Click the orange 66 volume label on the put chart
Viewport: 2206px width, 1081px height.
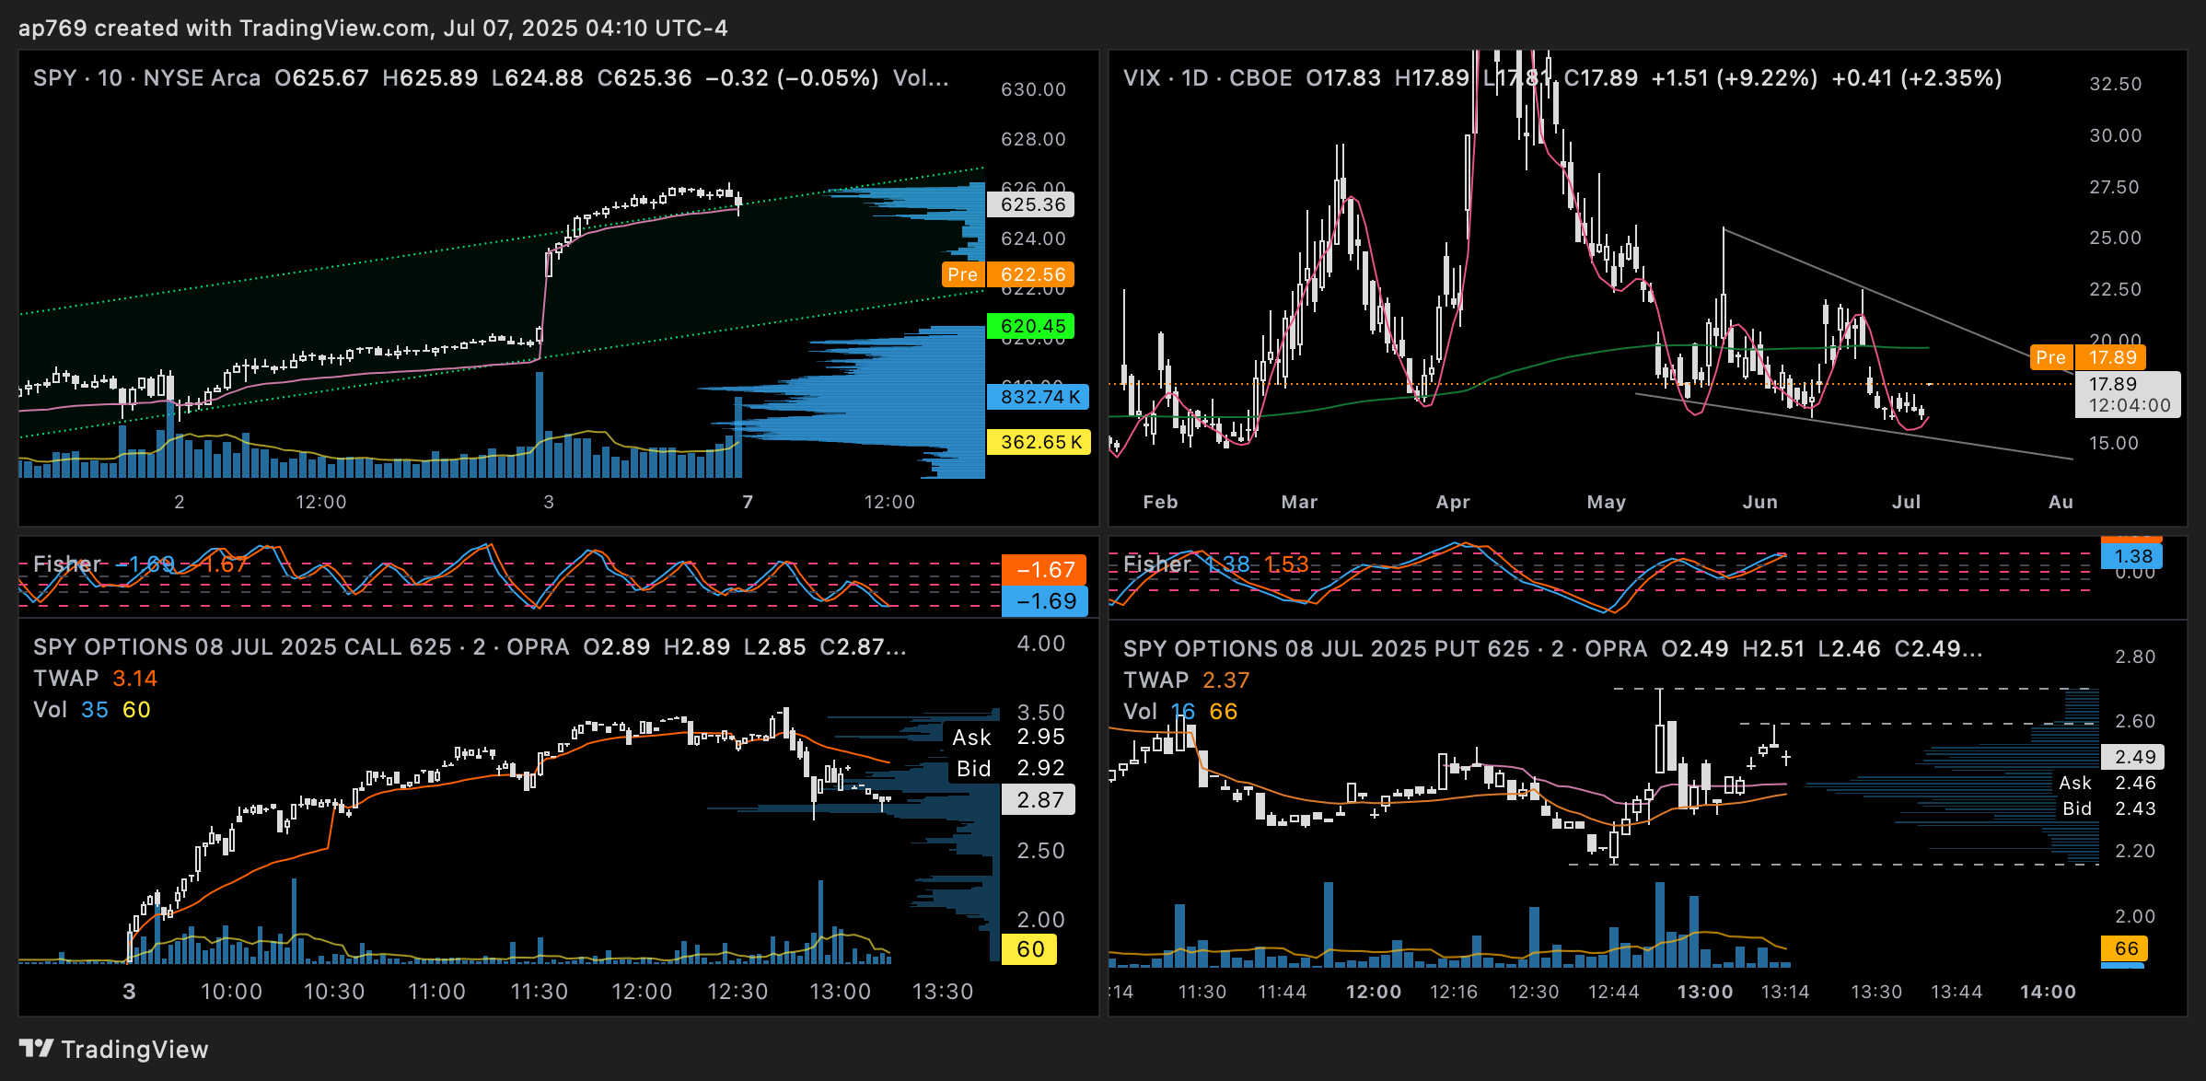(x=2125, y=948)
